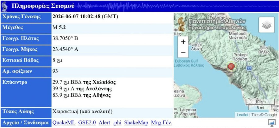Click the map zoom in plus button
279x128 pixels.
coord(183,42)
